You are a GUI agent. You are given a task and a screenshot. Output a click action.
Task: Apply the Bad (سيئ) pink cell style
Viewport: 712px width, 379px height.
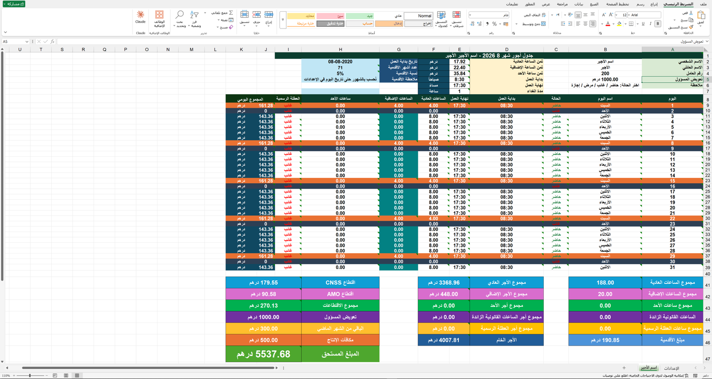[x=330, y=16]
